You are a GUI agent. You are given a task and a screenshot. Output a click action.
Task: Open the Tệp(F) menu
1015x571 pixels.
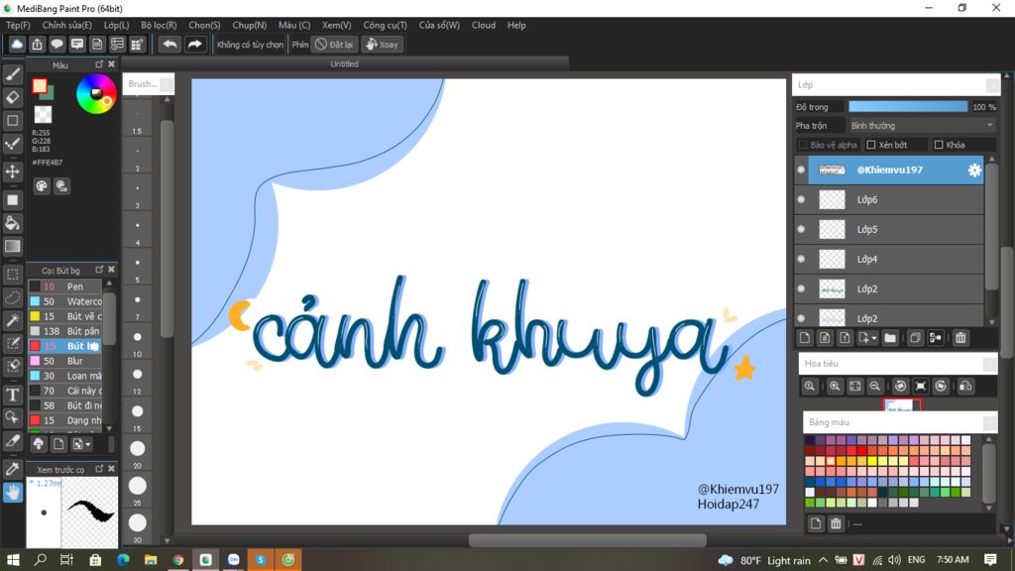pyautogui.click(x=18, y=25)
